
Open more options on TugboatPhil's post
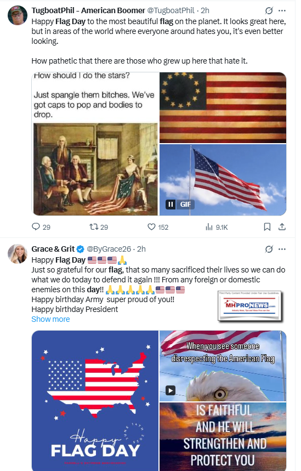282,11
